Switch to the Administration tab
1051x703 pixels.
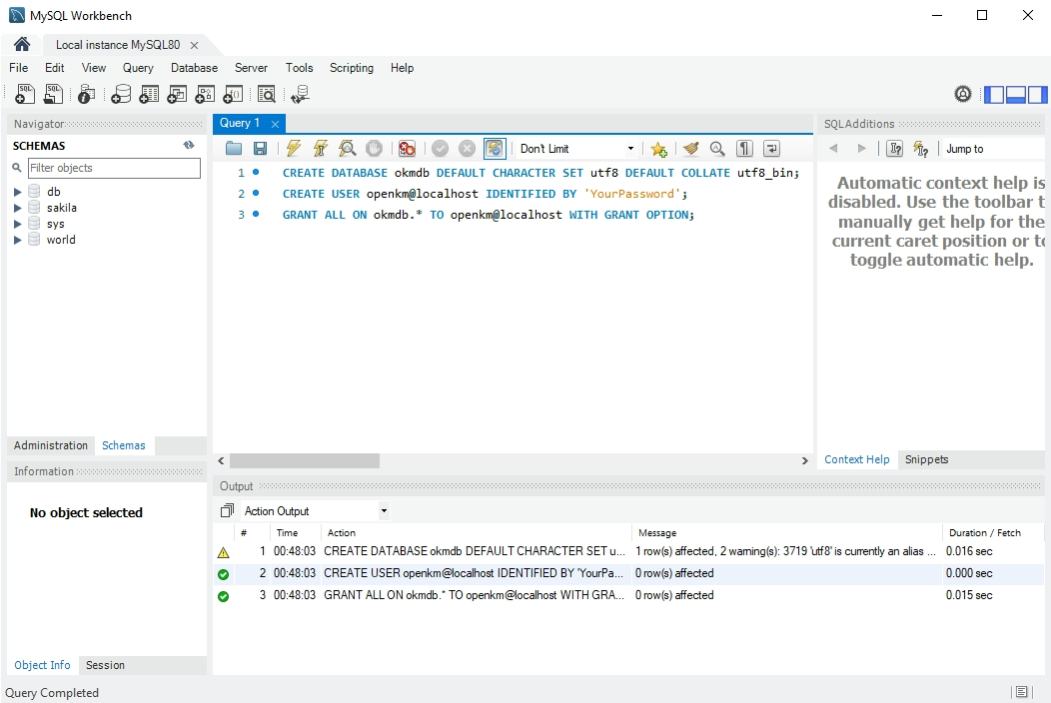coord(51,445)
